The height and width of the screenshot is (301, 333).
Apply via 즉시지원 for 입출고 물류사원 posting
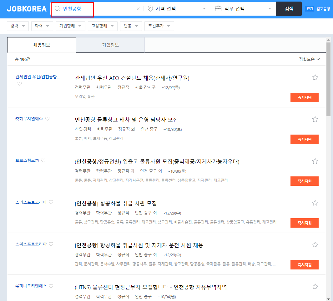coord(305,181)
